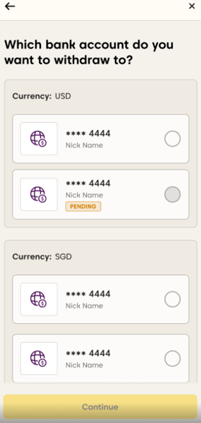
Task: Tap the Continue button
Action: [100, 407]
